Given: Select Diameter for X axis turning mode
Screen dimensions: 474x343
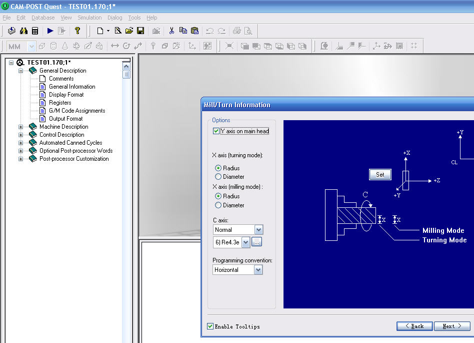Looking at the screenshot, I should (x=218, y=176).
